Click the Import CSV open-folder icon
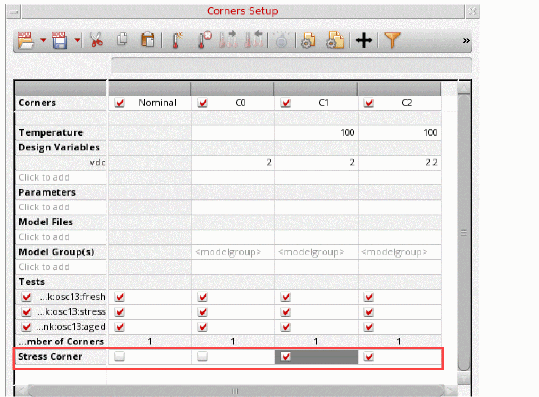 pos(26,40)
